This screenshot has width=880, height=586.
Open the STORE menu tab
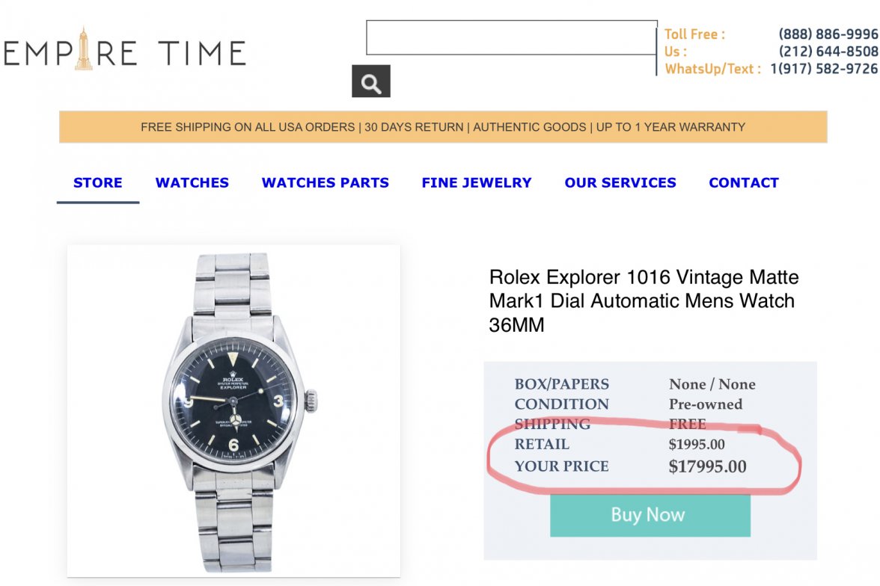click(x=98, y=183)
